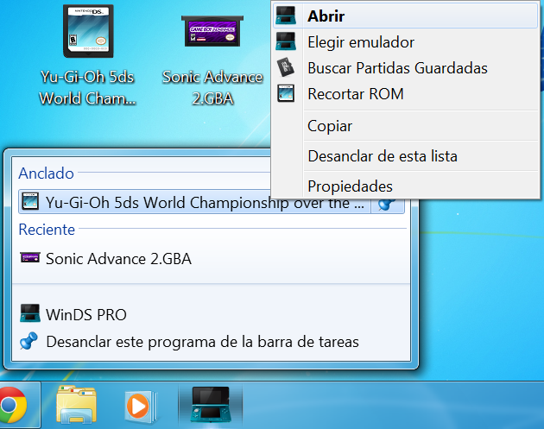Click the SD card icon for Buscar Partidas Guardadas

[286, 67]
